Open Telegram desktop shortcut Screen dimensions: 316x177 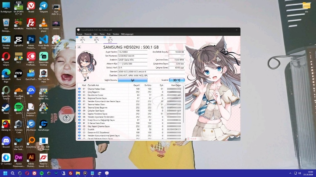point(44,7)
